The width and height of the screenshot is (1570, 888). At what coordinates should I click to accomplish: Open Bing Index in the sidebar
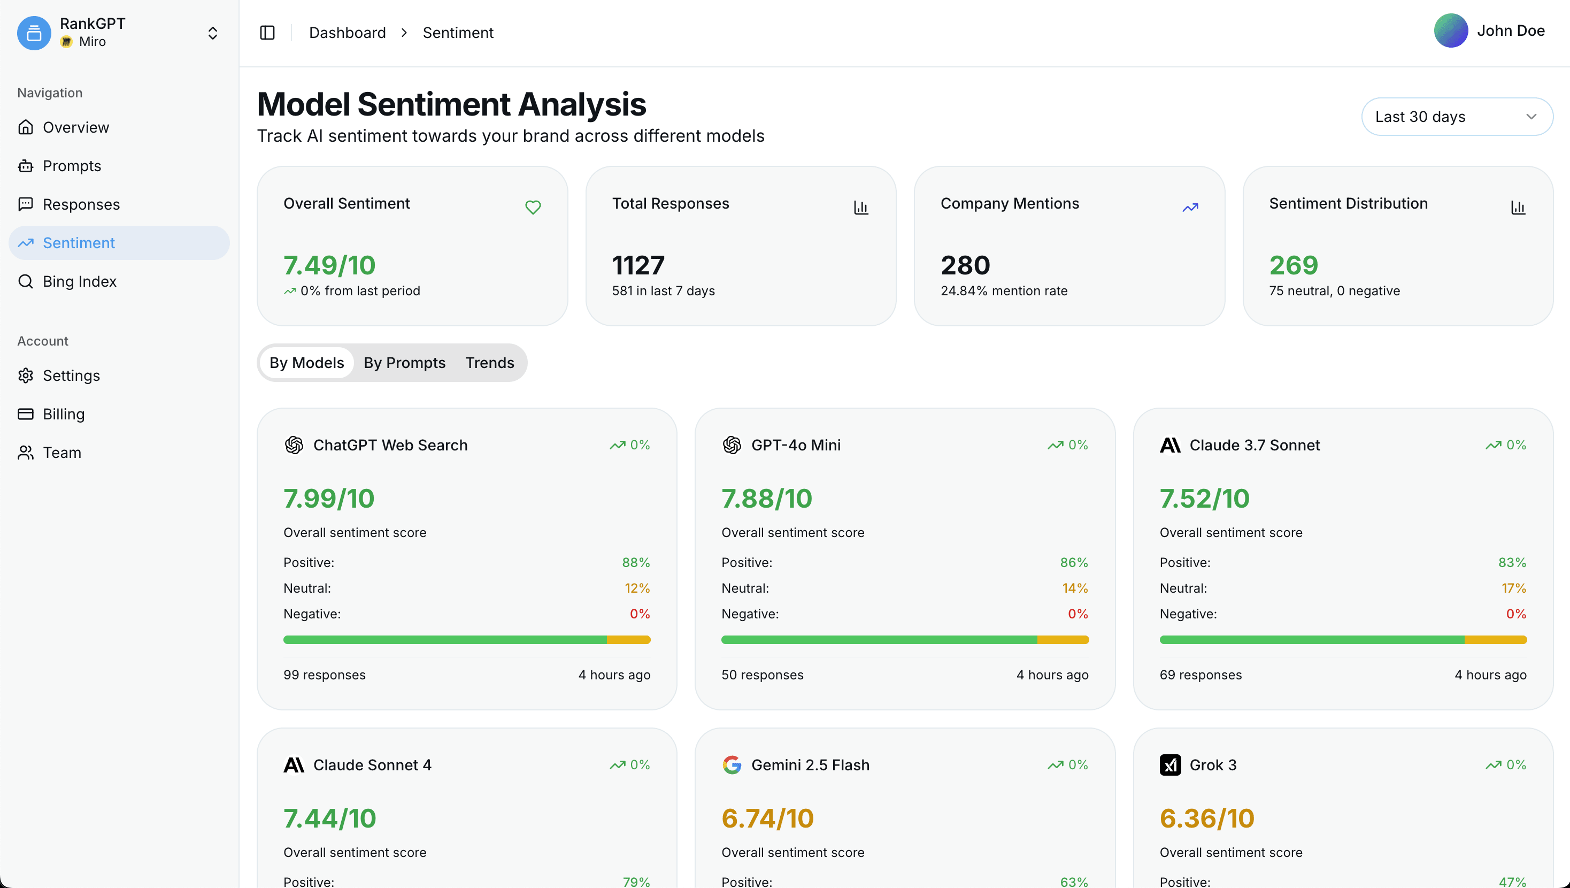[119, 281]
